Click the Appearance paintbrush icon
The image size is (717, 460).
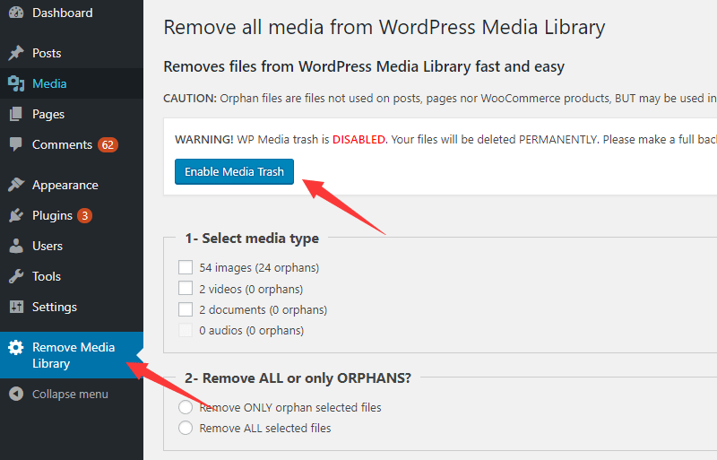tap(16, 185)
